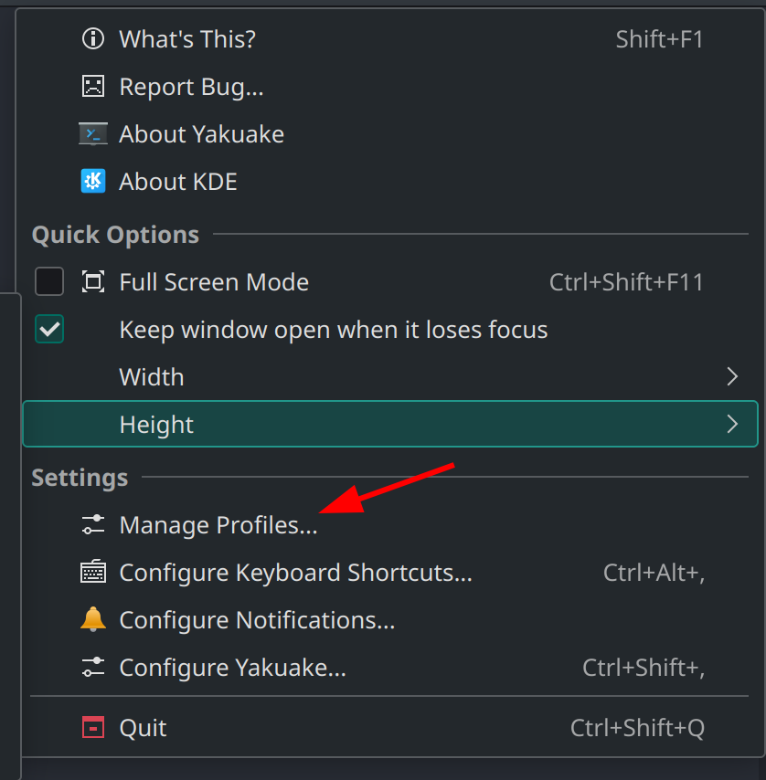Click the Full Screen Mode icon
Viewport: 766px width, 780px height.
pos(93,282)
